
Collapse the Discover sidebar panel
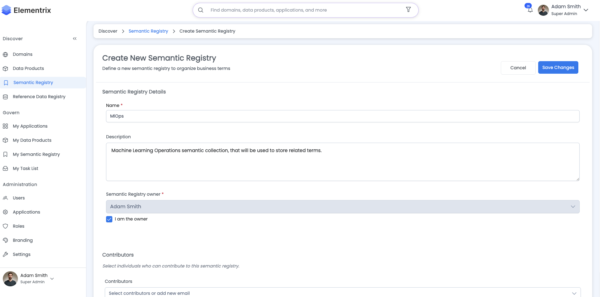click(x=75, y=38)
